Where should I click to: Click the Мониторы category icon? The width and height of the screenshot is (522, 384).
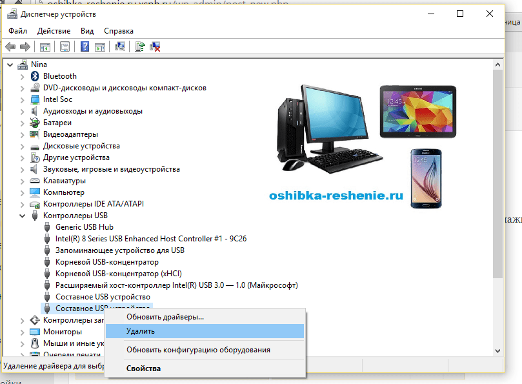(35, 332)
